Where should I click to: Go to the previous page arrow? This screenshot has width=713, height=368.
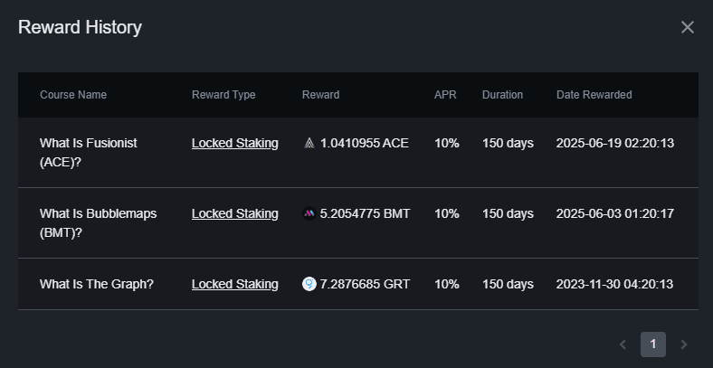[623, 344]
